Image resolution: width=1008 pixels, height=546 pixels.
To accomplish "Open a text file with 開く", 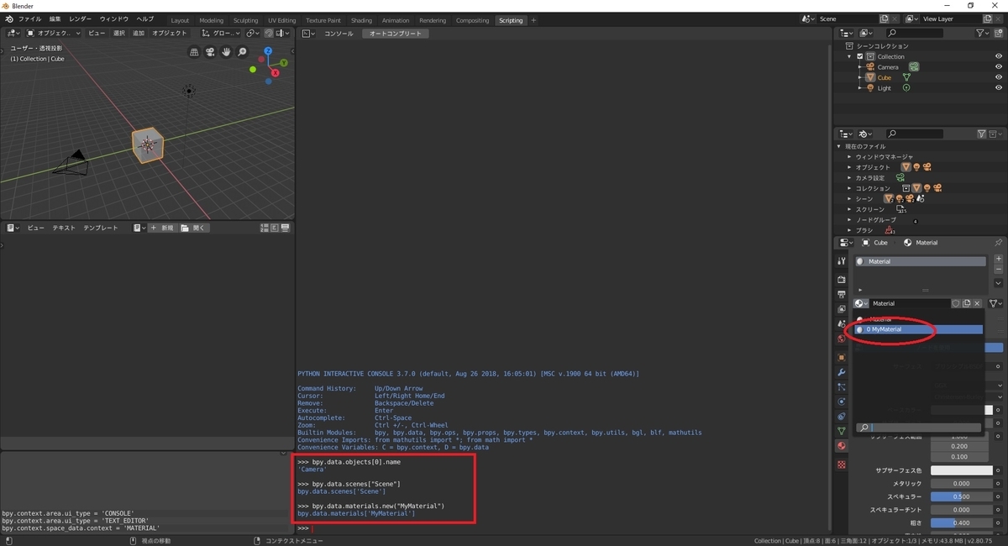I will click(193, 228).
